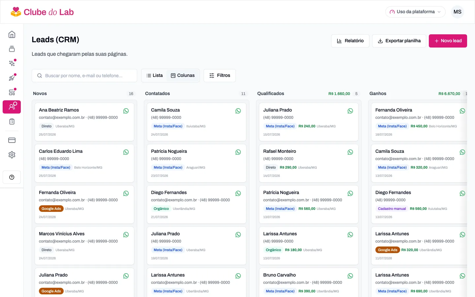Open WhatsApp for Camila Souza in Contatados
Screen dimensions: 475x297
coord(238,111)
